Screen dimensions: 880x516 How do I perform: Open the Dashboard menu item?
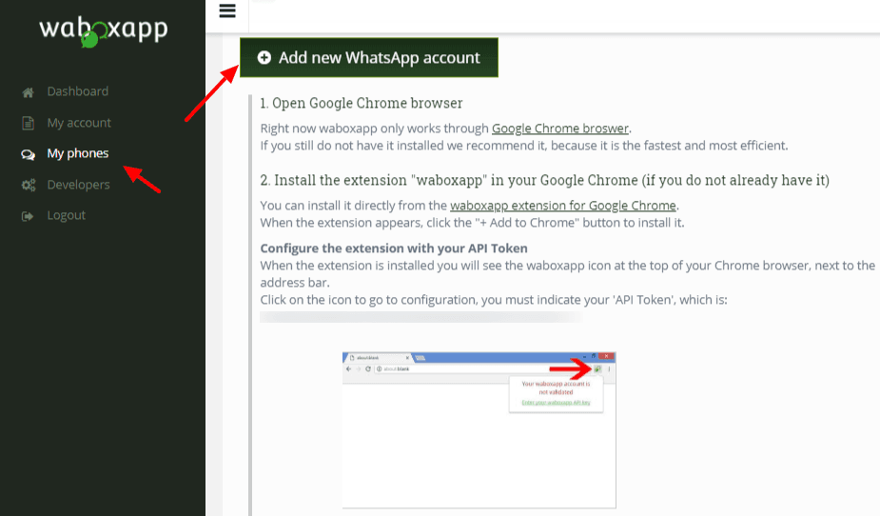click(x=77, y=91)
